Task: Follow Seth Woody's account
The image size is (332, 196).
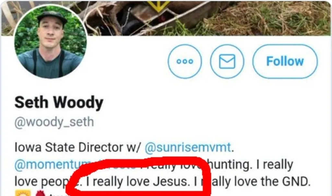Action: (x=285, y=61)
